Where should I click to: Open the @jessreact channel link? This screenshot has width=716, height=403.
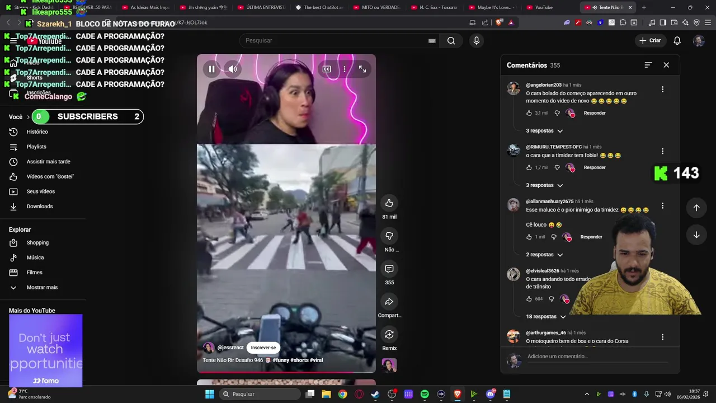click(230, 348)
